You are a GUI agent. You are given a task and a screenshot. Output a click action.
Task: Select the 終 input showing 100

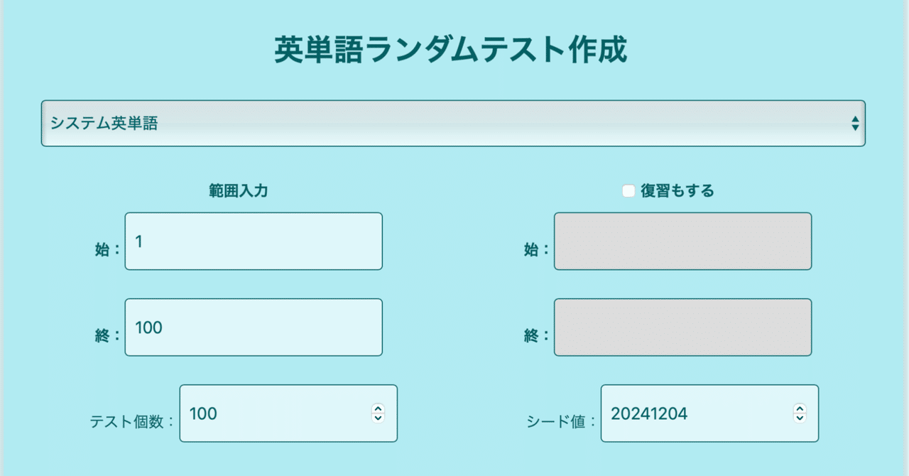(x=253, y=327)
